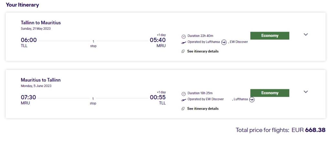331x141 pixels.
Task: Click the 1 stop label on the outbound flight
Action: click(x=93, y=44)
